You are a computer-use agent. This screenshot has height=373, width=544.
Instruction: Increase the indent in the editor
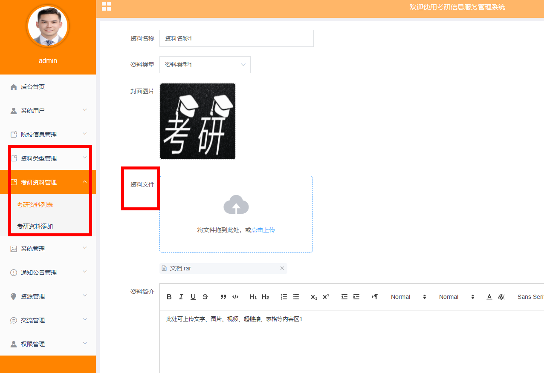356,297
